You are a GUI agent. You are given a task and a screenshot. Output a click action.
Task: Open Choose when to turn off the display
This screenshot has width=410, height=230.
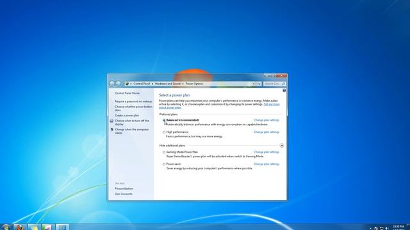tap(132, 123)
